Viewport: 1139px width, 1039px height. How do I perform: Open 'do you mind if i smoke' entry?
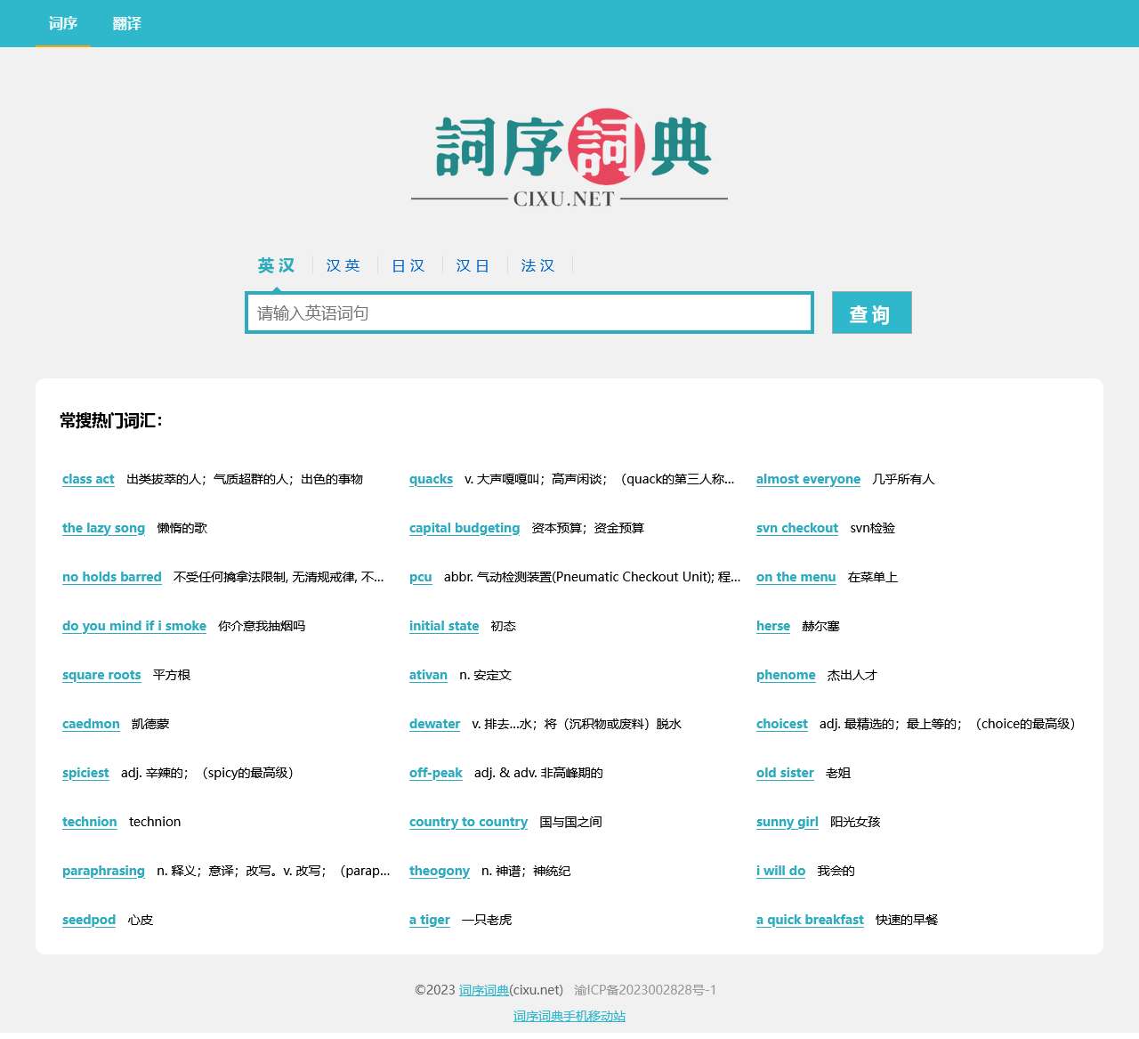pos(134,626)
